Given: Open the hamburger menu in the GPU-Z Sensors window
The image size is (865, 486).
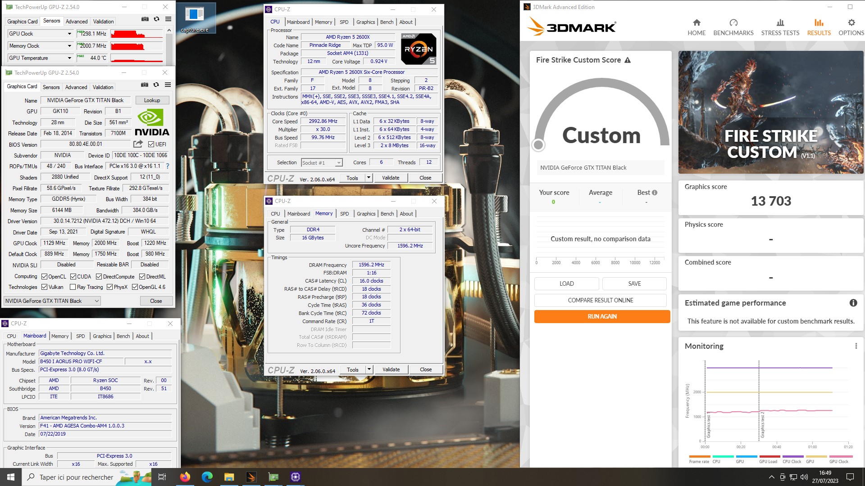Looking at the screenshot, I should tap(168, 19).
